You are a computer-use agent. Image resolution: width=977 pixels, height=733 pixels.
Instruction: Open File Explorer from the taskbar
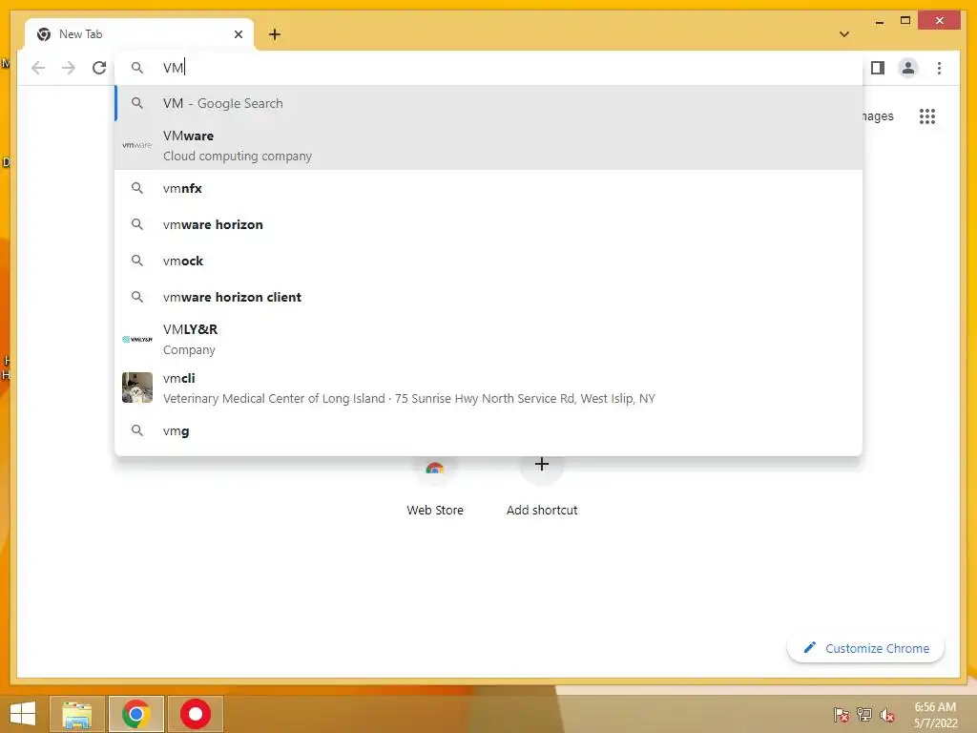point(76,714)
